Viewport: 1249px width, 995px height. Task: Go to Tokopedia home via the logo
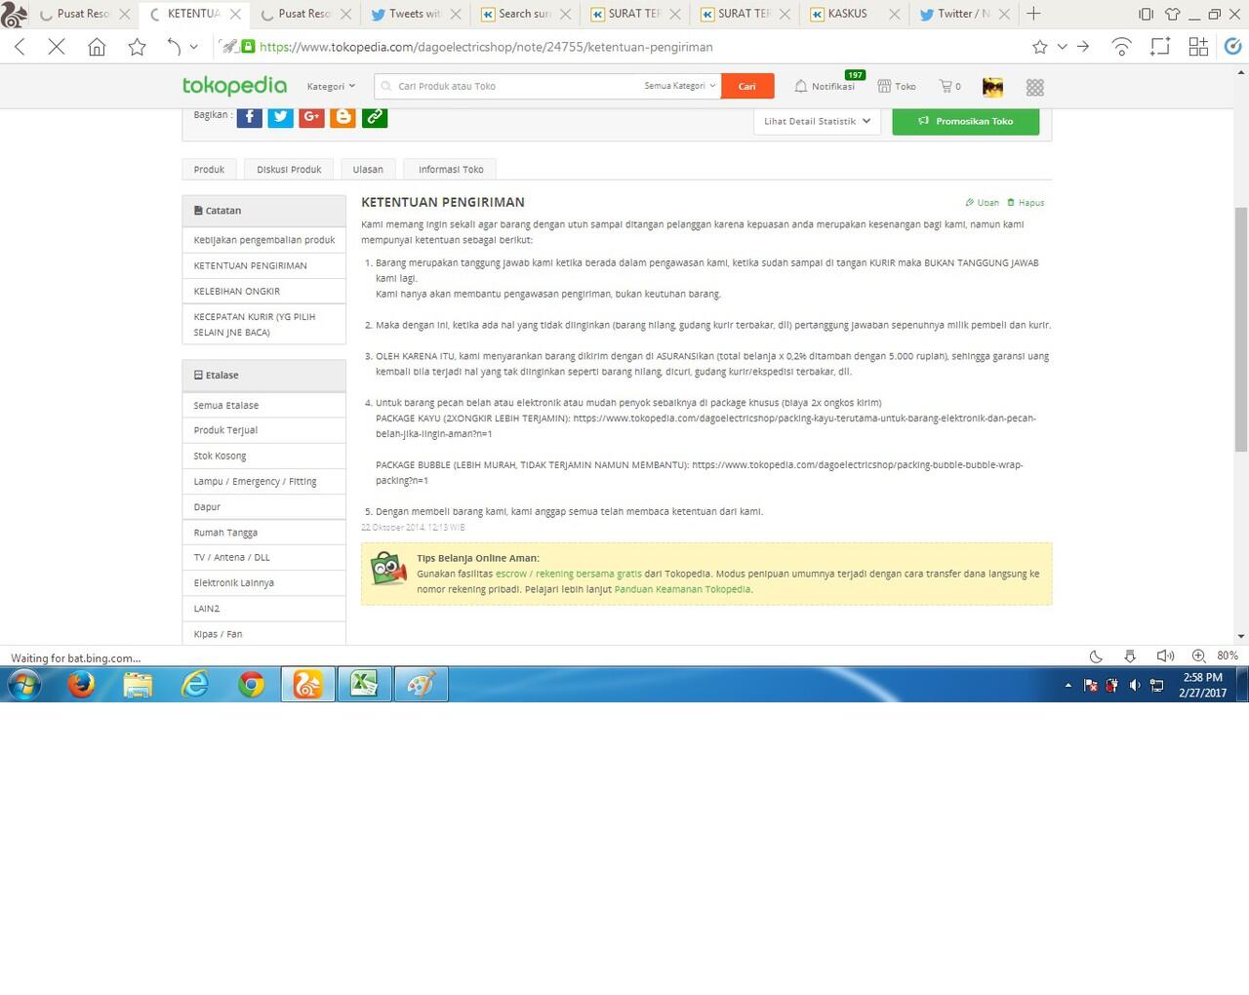point(234,86)
